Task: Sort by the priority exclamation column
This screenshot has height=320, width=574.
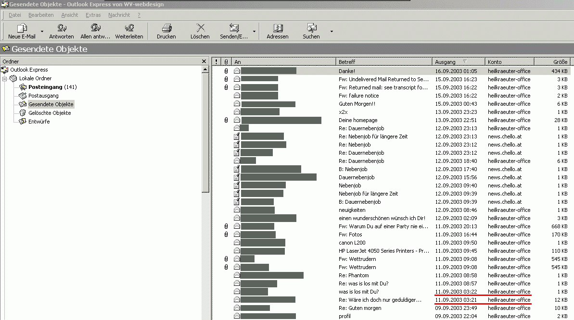Action: pos(217,62)
